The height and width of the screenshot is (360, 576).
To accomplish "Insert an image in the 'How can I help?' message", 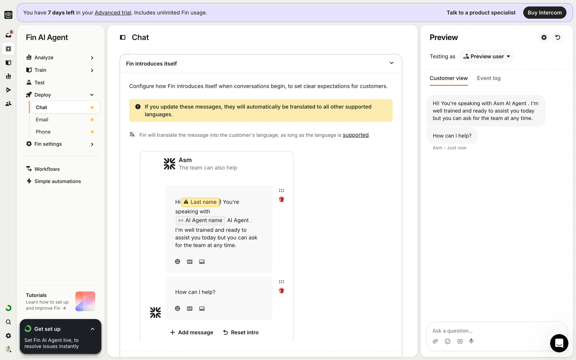I will point(202,308).
